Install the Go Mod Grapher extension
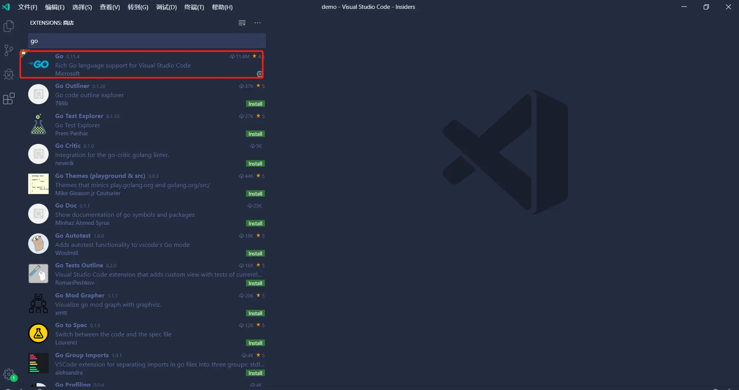The width and height of the screenshot is (739, 390). pyautogui.click(x=255, y=313)
